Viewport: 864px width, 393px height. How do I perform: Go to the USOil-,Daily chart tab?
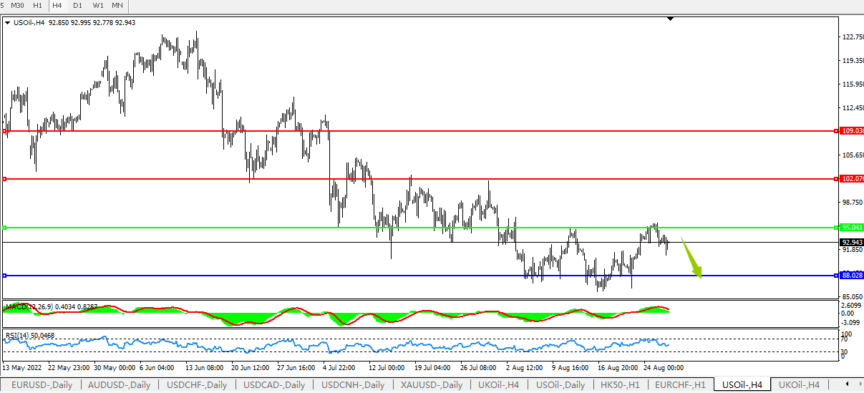(x=560, y=385)
